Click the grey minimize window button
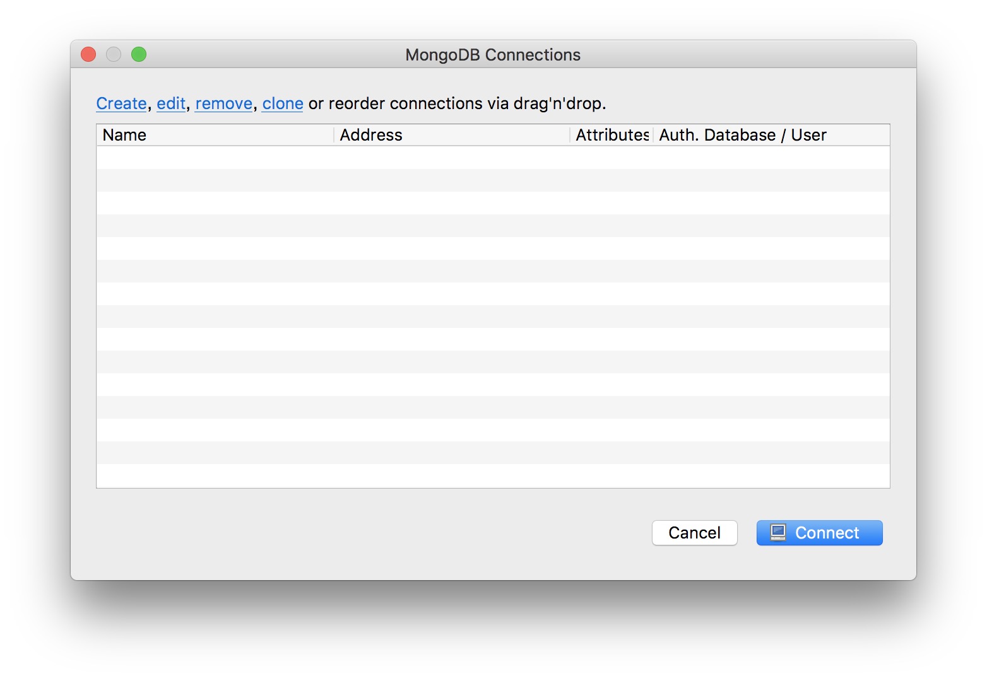The width and height of the screenshot is (987, 681). pos(114,55)
